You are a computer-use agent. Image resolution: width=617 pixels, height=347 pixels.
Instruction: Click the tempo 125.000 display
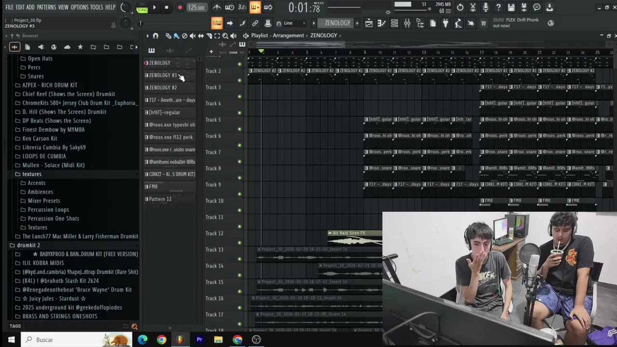pyautogui.click(x=196, y=7)
